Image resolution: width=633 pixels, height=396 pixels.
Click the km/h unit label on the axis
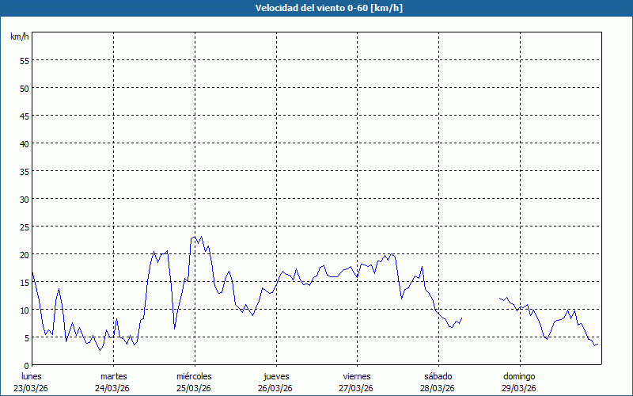point(20,36)
